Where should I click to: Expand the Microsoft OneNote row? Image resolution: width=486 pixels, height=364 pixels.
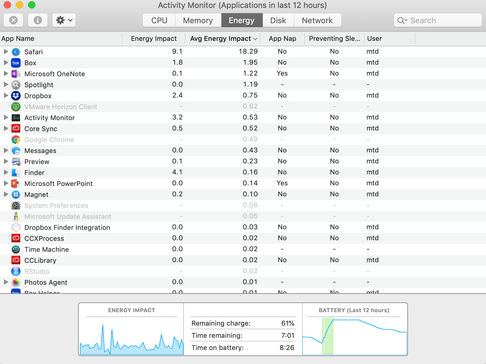6,73
